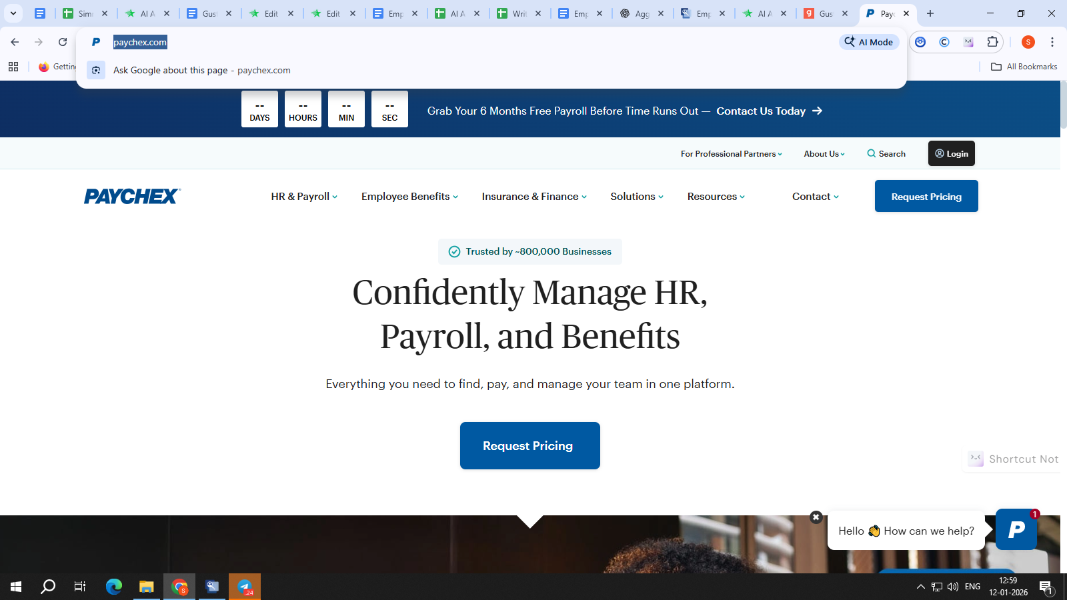Expand the 'Solutions' menu
Image resolution: width=1067 pixels, height=600 pixels.
(637, 197)
